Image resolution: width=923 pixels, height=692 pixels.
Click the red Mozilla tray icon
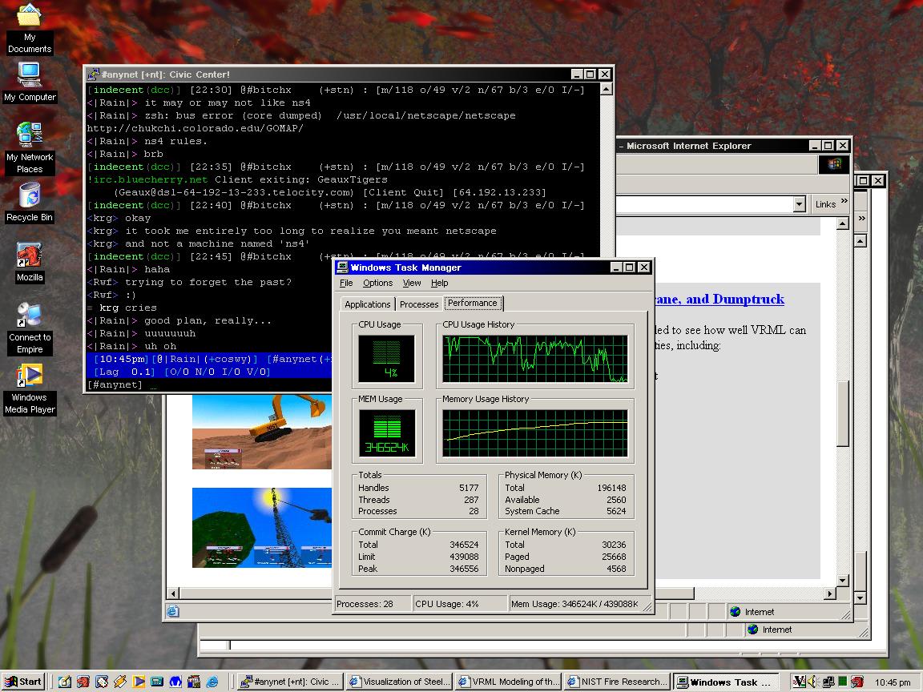[857, 682]
